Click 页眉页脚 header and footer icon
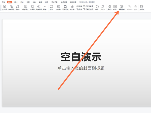This screenshot has width=151, height=113. (x=65, y=7)
